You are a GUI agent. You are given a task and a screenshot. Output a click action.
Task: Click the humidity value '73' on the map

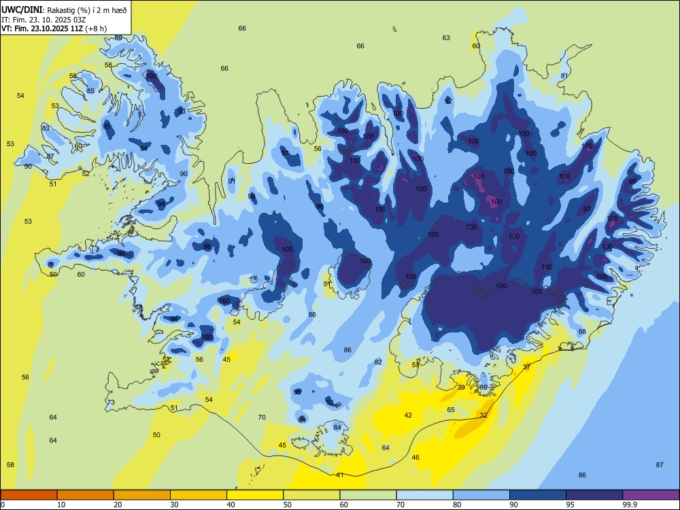click(111, 402)
